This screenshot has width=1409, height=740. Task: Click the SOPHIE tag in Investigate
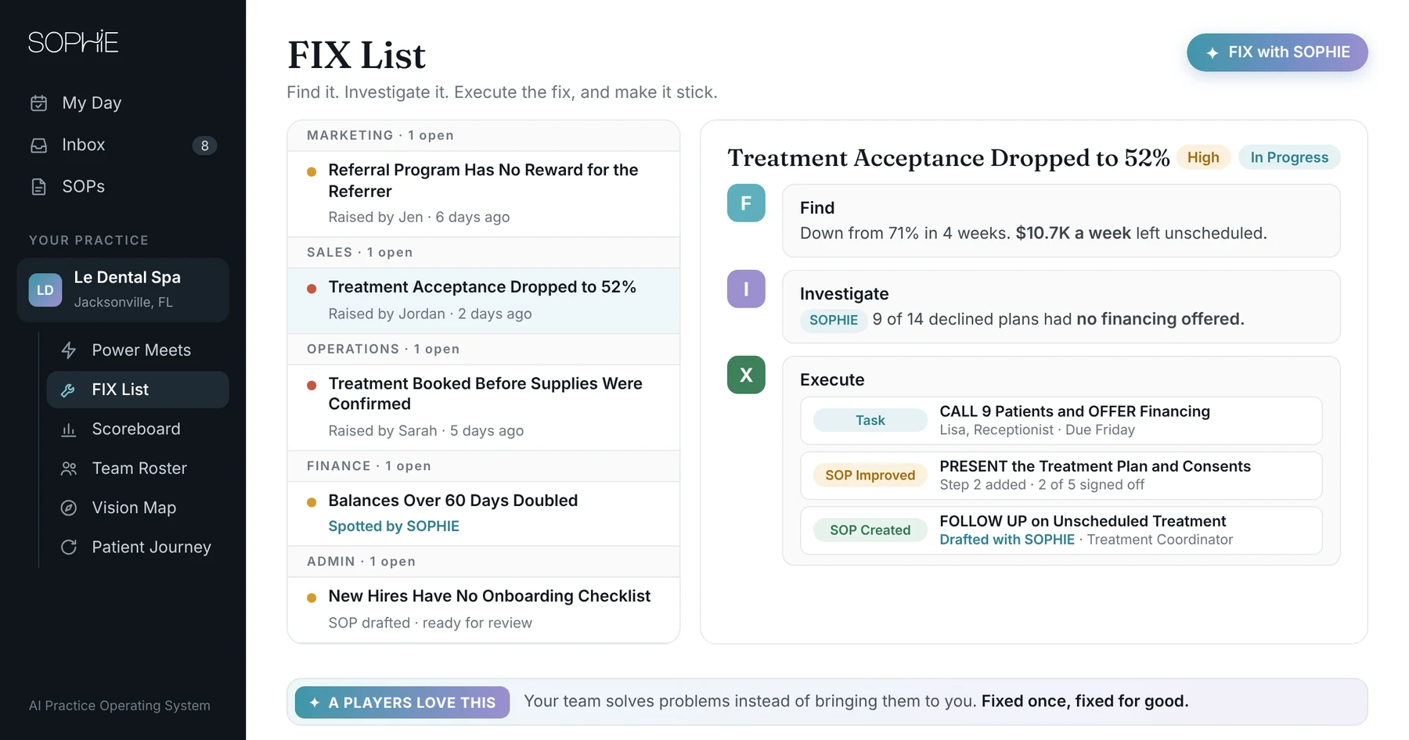click(x=834, y=320)
